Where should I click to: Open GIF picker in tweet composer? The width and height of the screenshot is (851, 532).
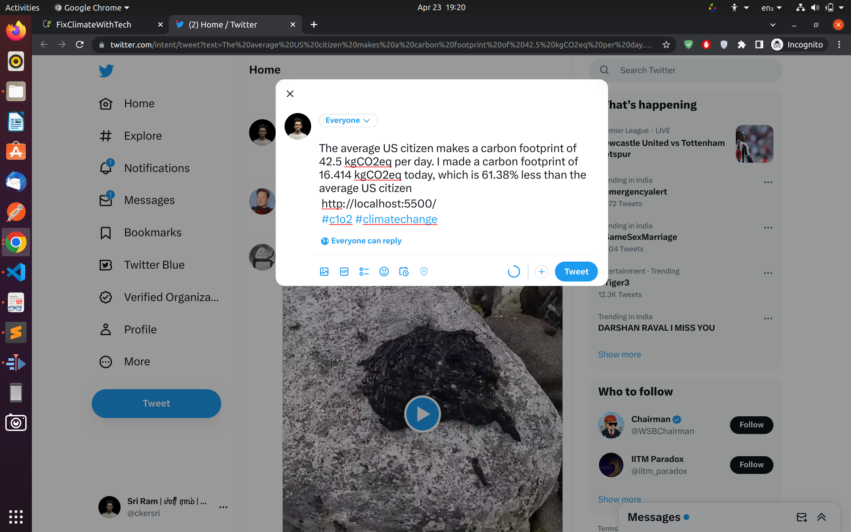(344, 272)
